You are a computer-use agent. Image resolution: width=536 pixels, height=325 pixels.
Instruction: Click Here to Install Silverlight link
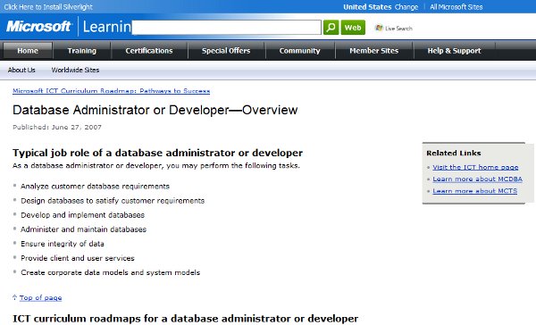[48, 7]
